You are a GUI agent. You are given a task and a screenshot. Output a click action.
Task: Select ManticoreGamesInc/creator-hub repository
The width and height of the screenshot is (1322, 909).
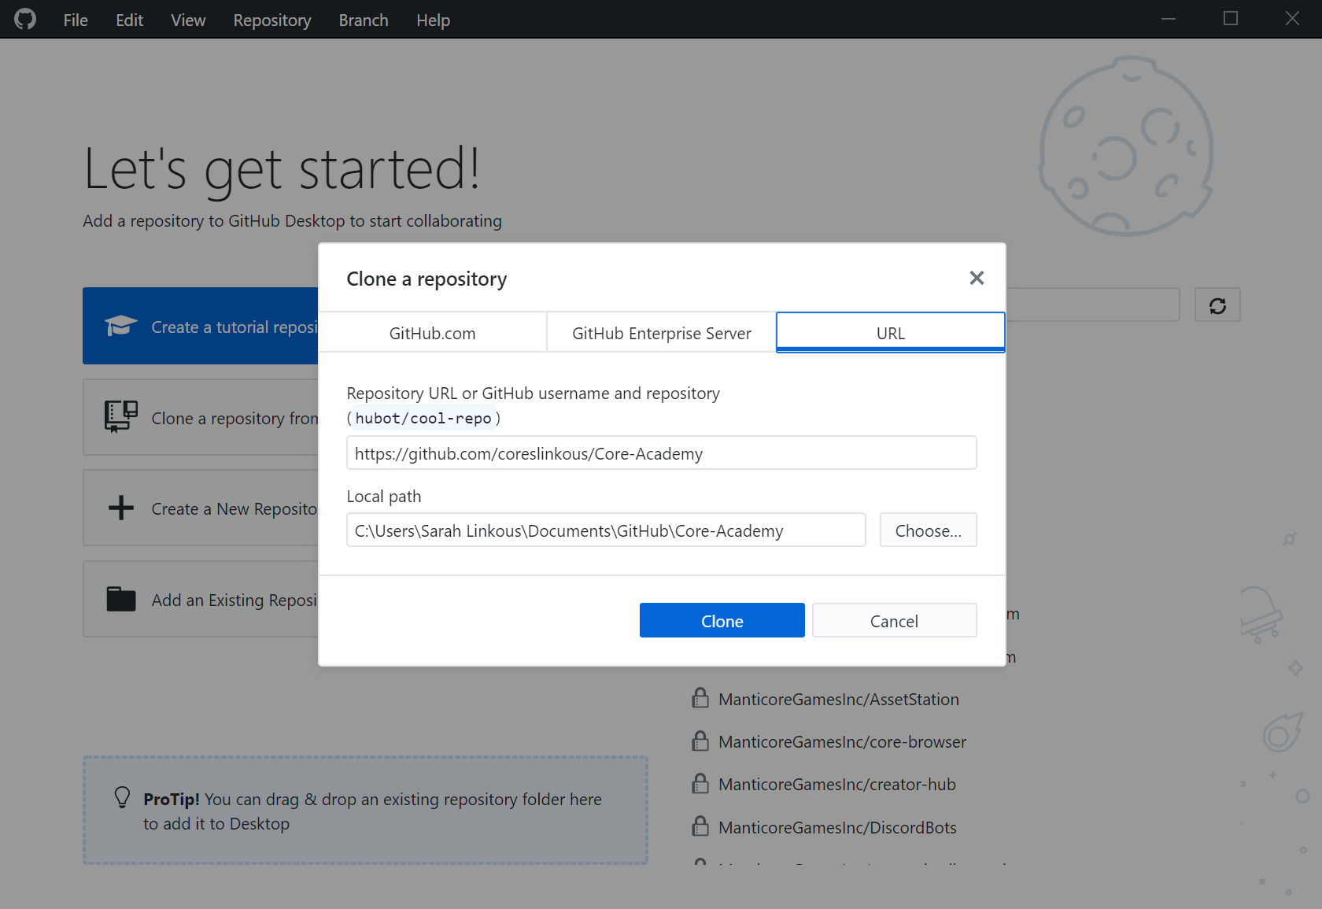pos(837,784)
